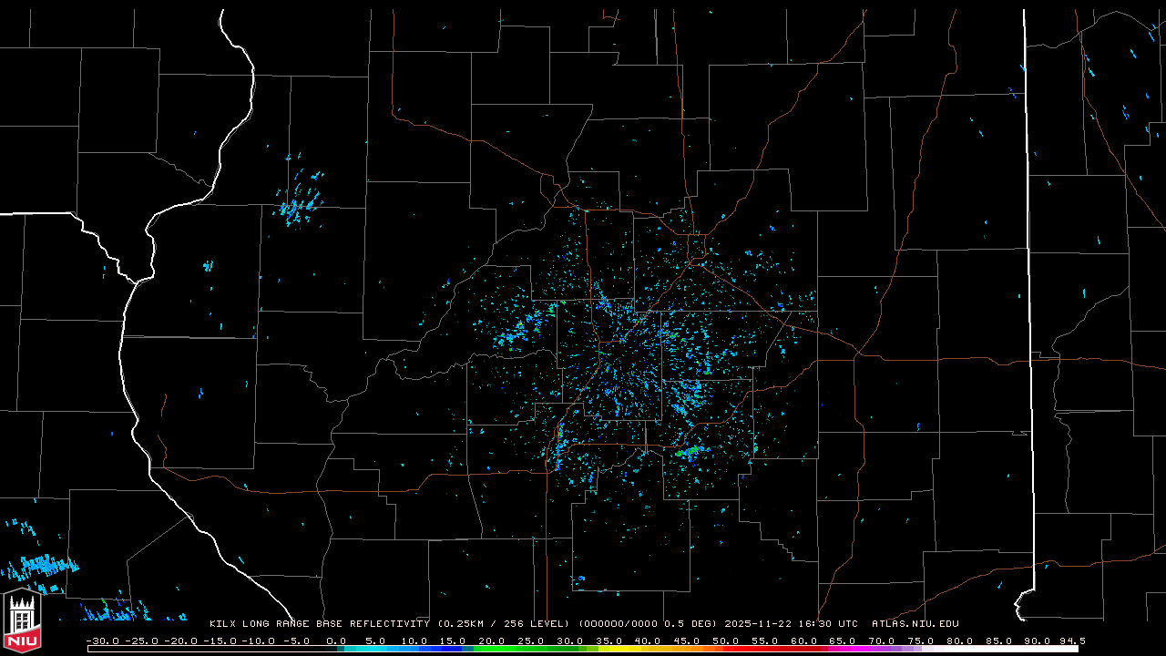
Task: Click the white 85.0 dBZ color on scale
Action: 997,649
